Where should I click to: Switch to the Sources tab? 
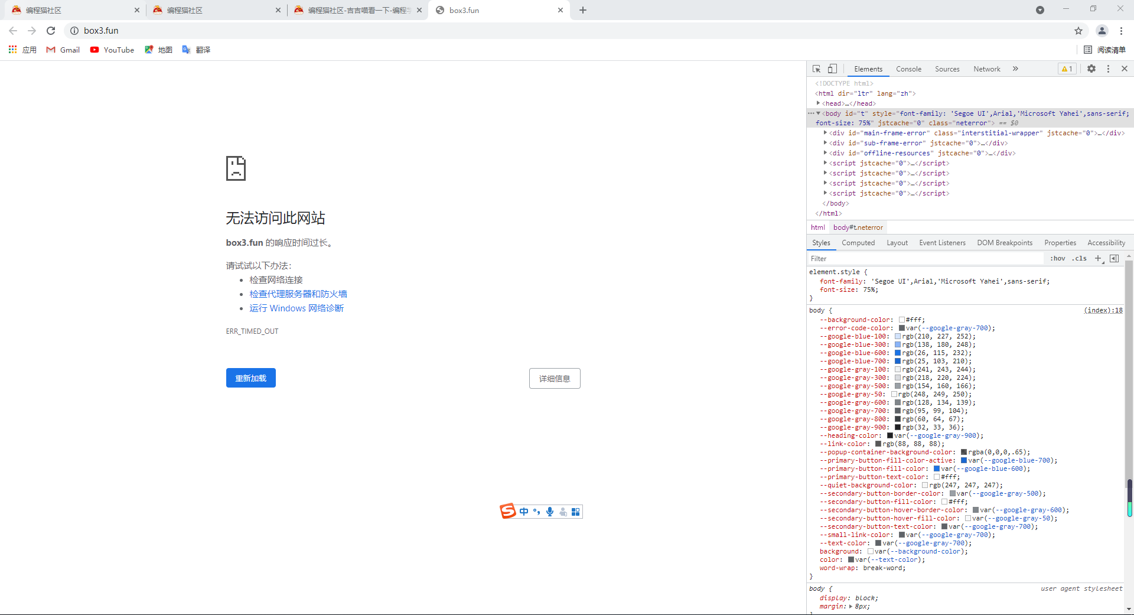(947, 69)
